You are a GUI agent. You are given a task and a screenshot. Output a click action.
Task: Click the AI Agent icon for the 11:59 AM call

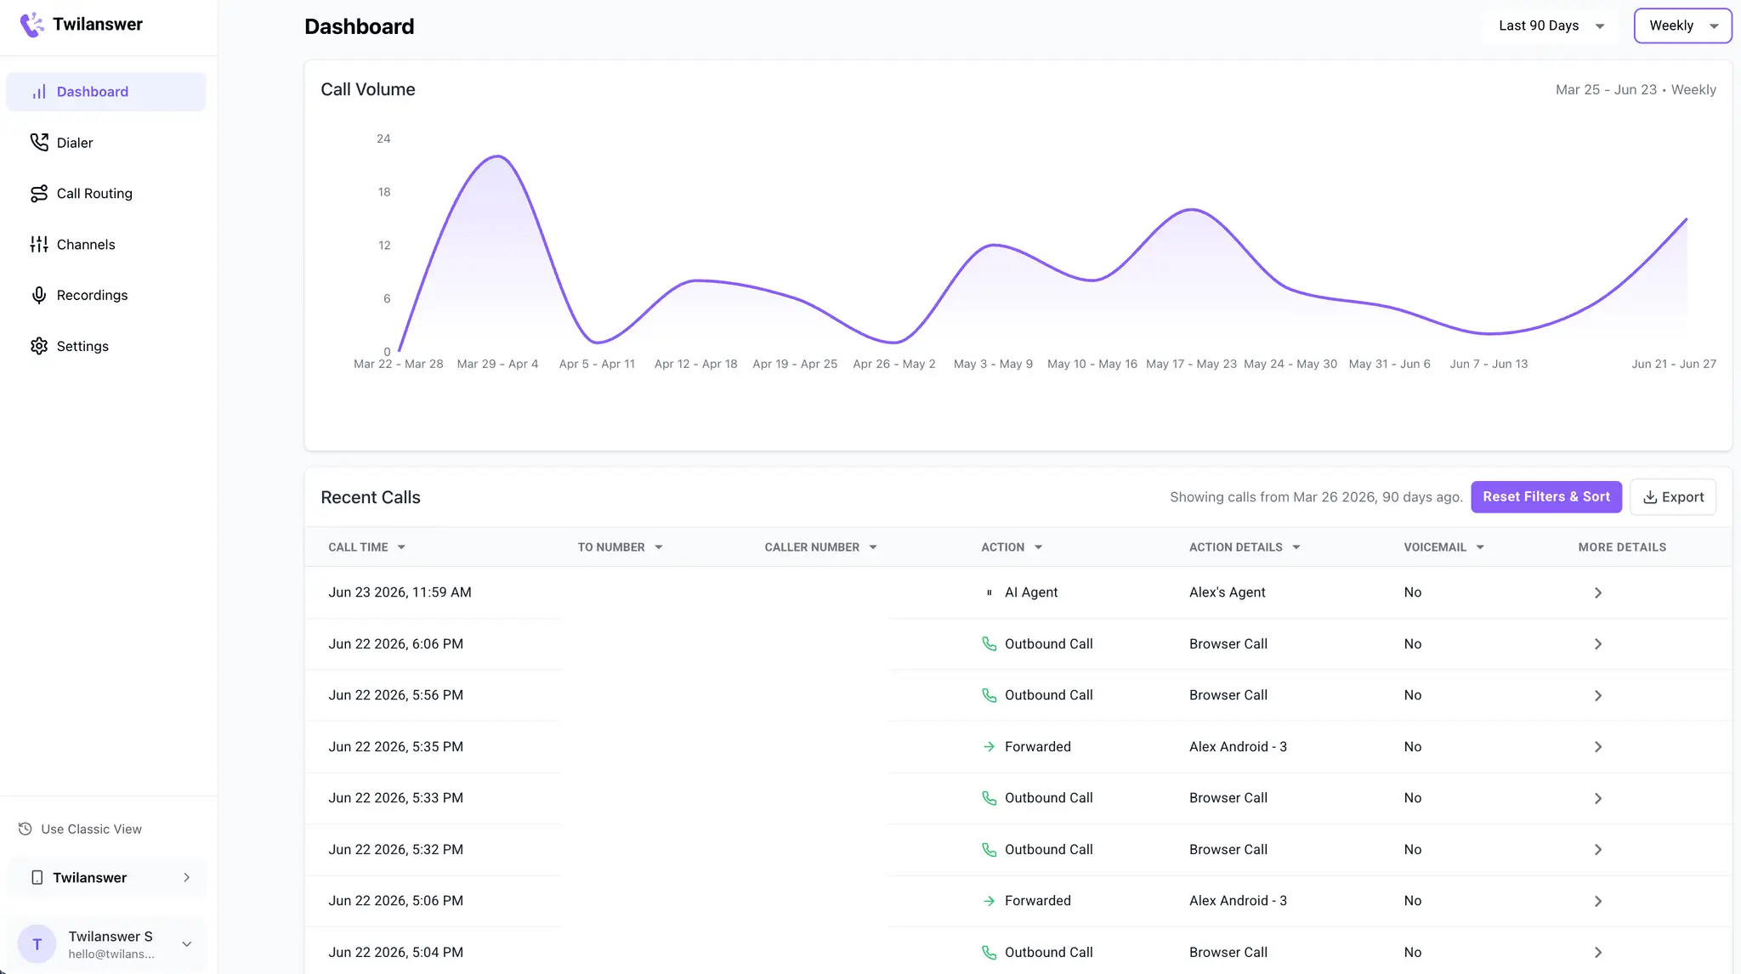click(989, 592)
